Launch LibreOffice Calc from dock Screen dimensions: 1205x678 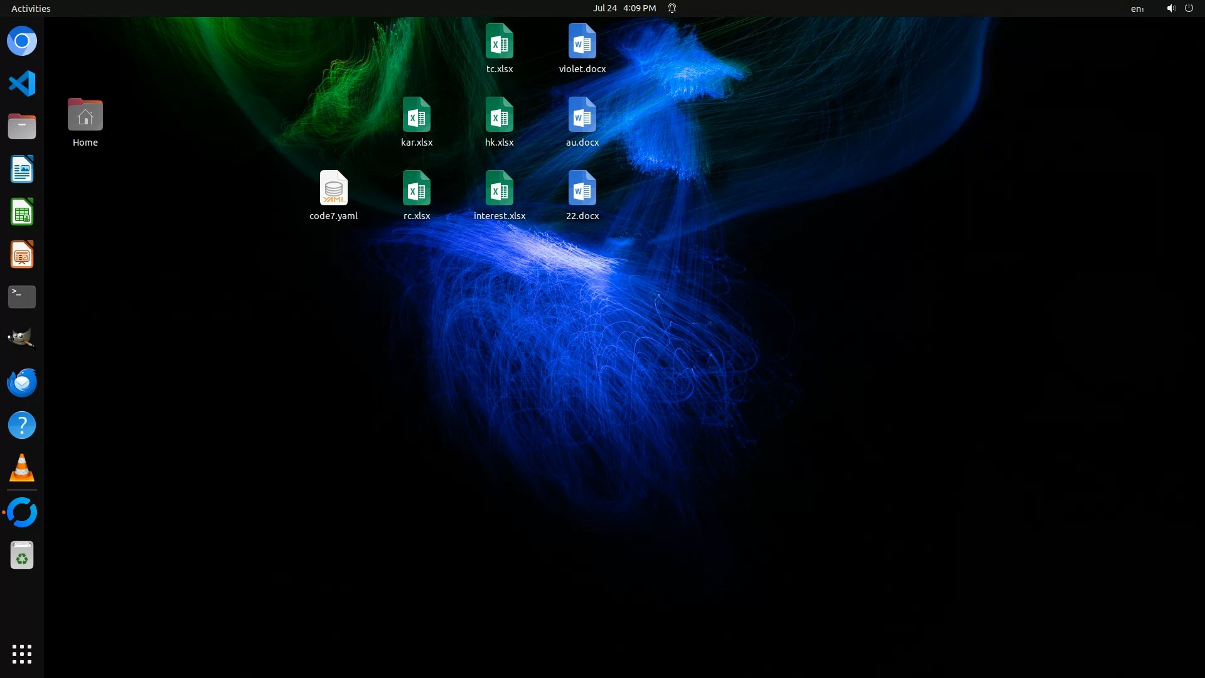coord(22,212)
